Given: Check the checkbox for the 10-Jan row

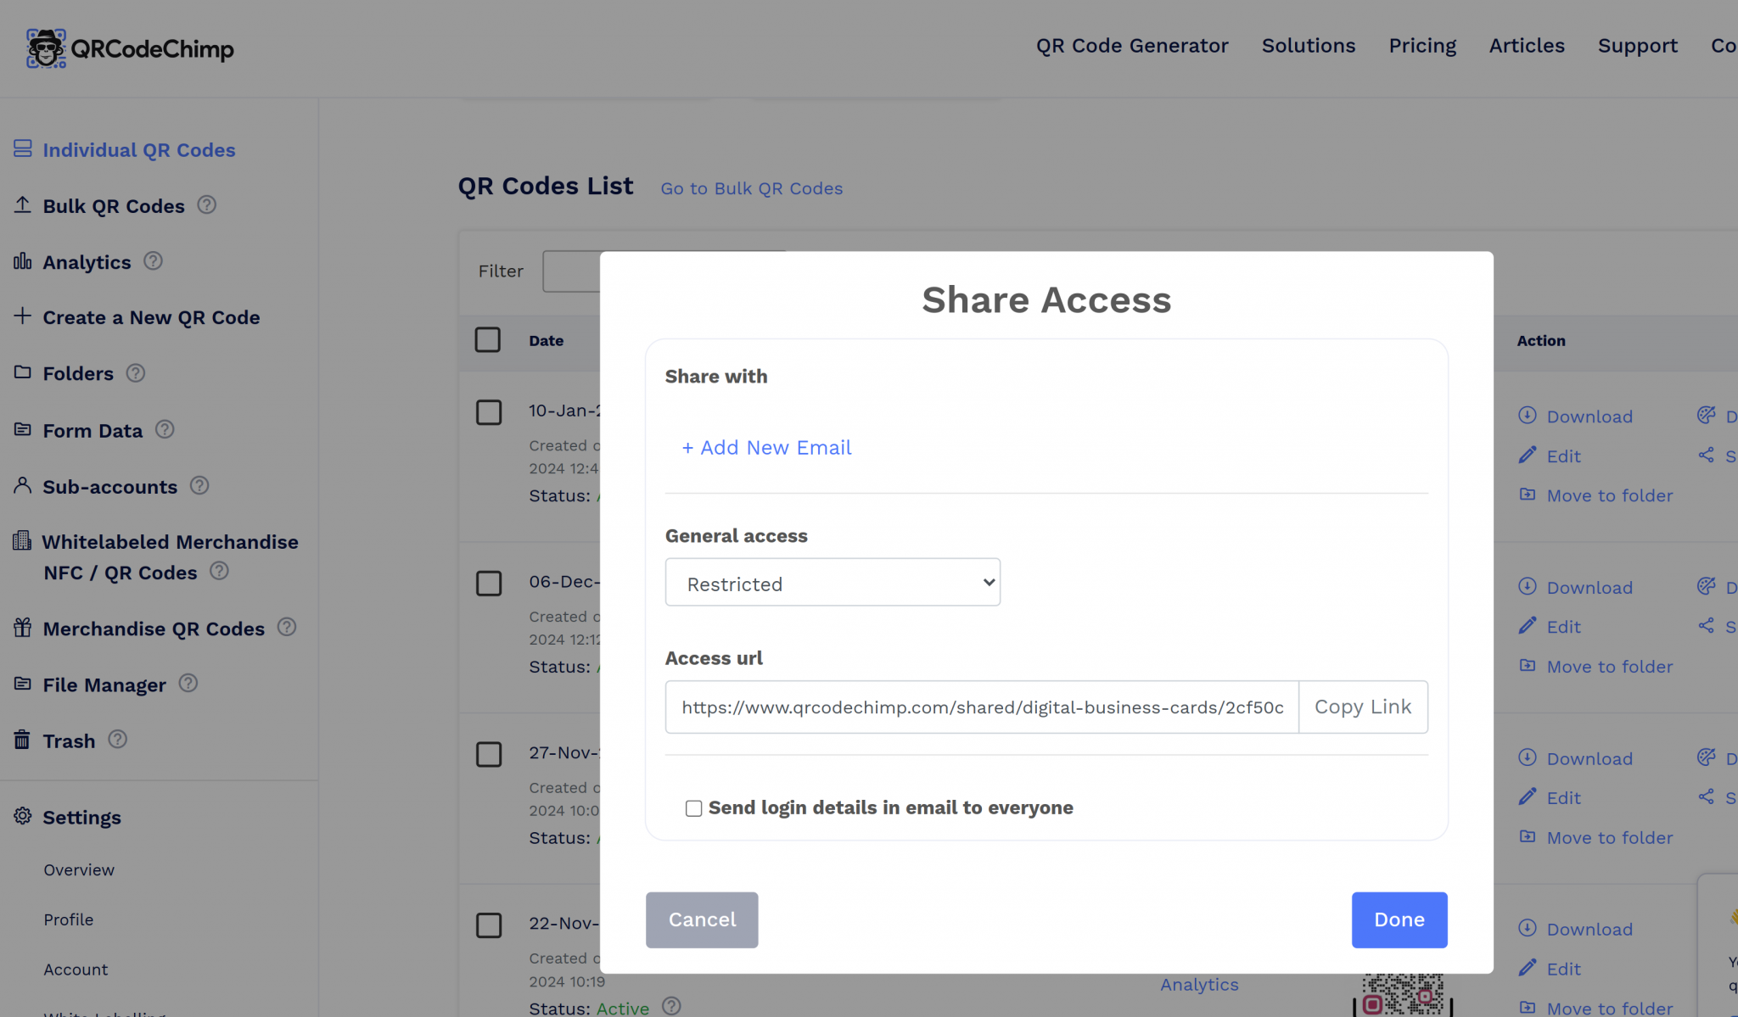Looking at the screenshot, I should pos(489,412).
